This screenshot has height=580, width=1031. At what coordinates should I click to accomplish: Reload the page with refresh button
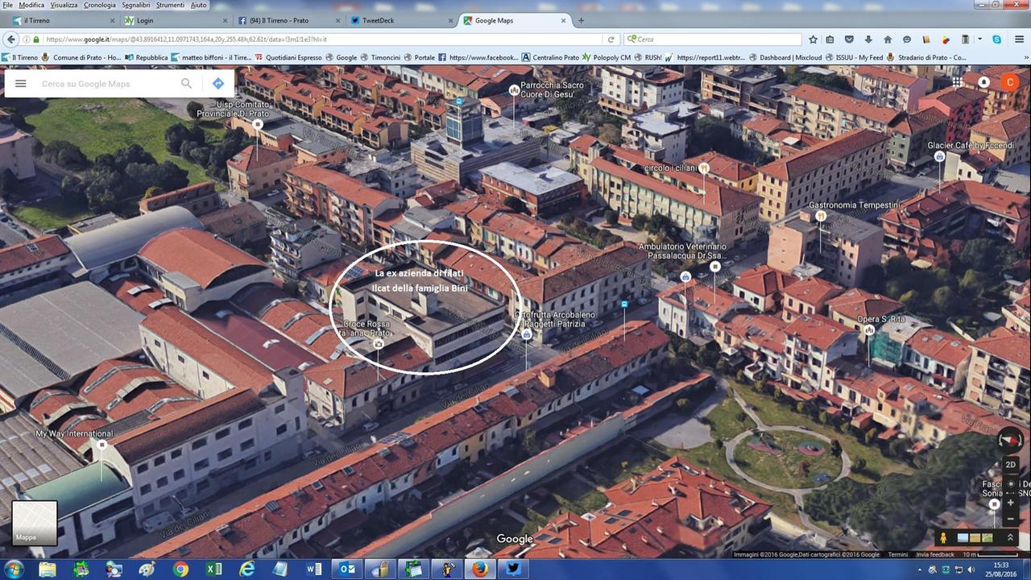[611, 39]
